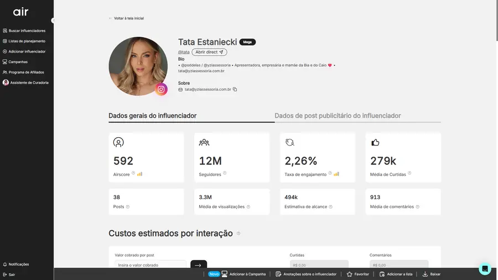Click the Média de visualizações info icon
This screenshot has width=498, height=280.
(248, 206)
